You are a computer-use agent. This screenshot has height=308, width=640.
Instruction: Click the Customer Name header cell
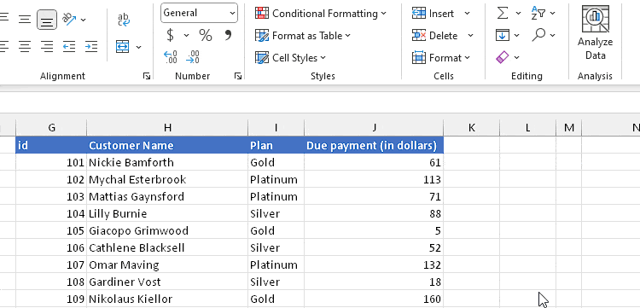click(167, 145)
